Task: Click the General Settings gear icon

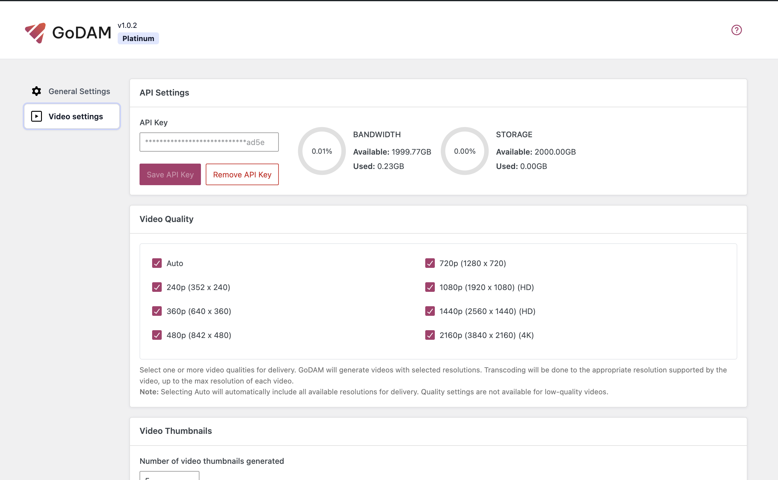Action: pos(37,91)
